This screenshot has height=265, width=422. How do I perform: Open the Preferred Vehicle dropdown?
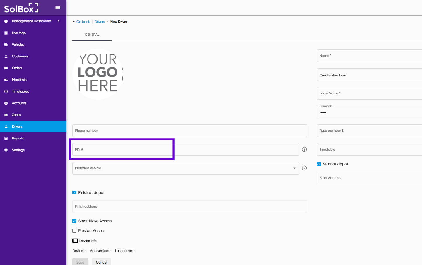click(294, 168)
